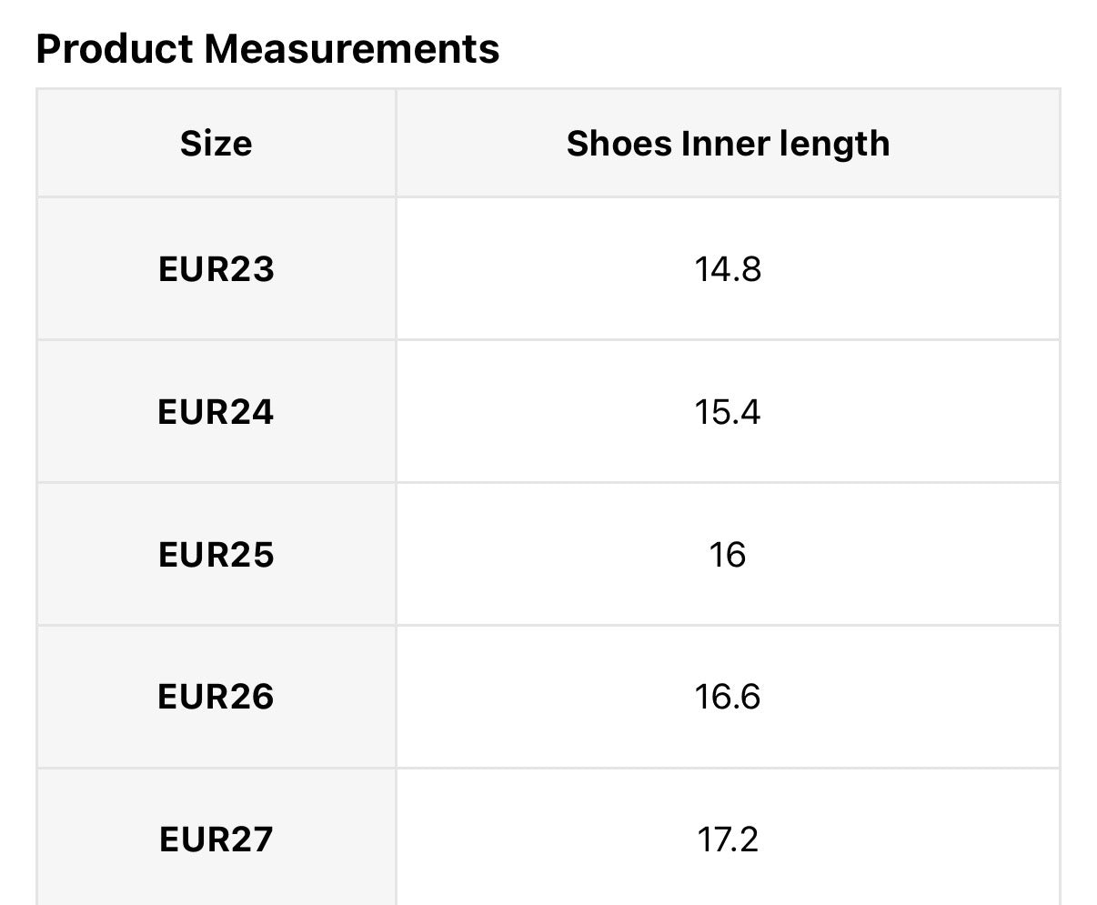Choose the smallest size shown in the table
Image resolution: width=1097 pixels, height=905 pixels.
(216, 269)
